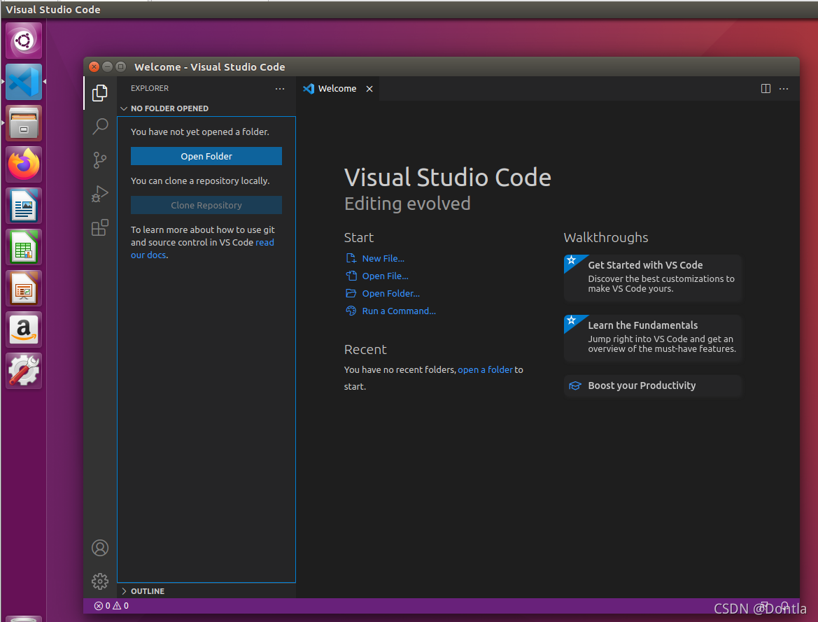Screen dimensions: 818x622
Task: Open the Search view
Action: [100, 126]
